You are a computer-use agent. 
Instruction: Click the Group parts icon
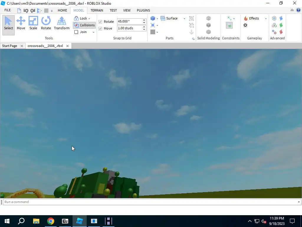click(x=191, y=18)
